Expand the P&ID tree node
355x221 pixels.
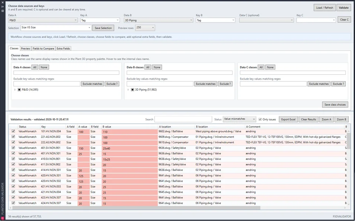(15, 90)
